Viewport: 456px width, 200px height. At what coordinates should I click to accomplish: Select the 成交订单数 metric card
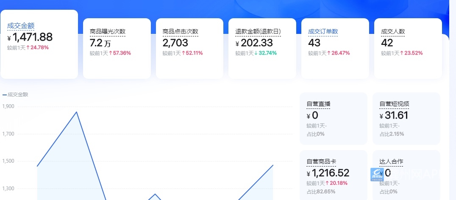pos(335,49)
